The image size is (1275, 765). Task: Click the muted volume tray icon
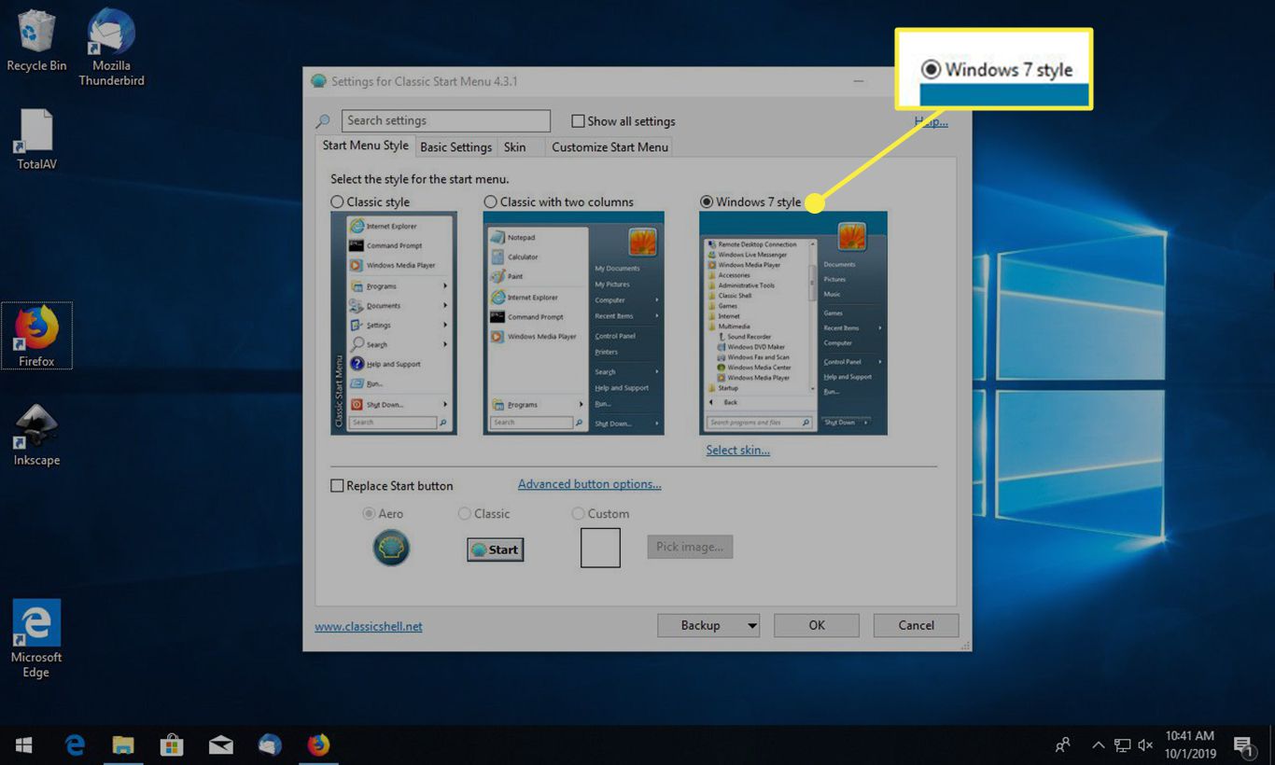(x=1145, y=745)
